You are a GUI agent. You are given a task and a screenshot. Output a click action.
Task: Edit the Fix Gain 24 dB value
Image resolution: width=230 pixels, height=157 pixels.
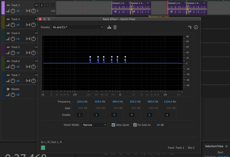tap(158, 125)
